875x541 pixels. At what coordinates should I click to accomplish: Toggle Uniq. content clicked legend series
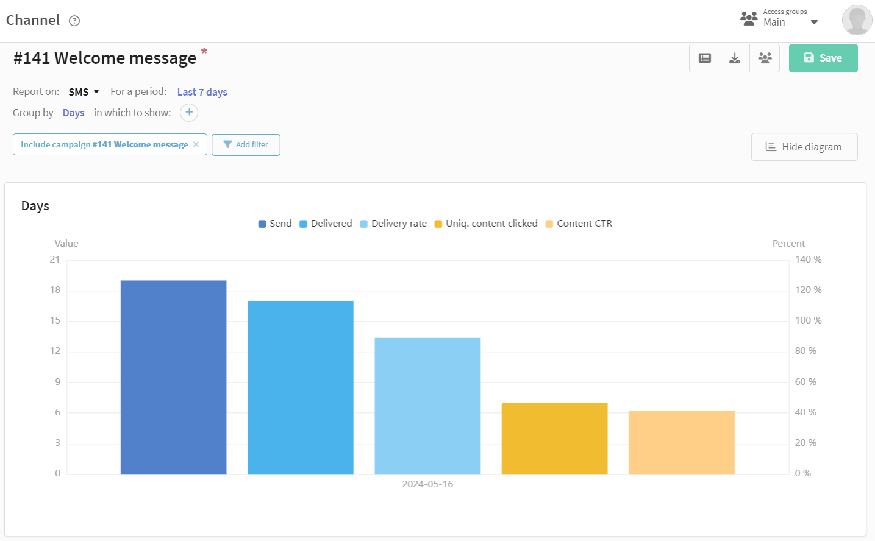486,224
